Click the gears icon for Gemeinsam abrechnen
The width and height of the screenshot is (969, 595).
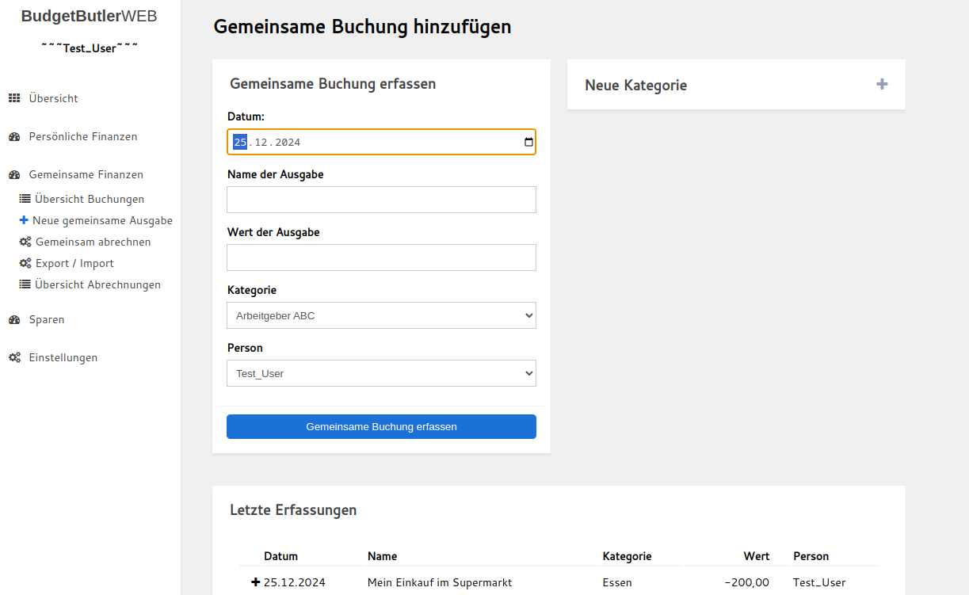pos(25,241)
